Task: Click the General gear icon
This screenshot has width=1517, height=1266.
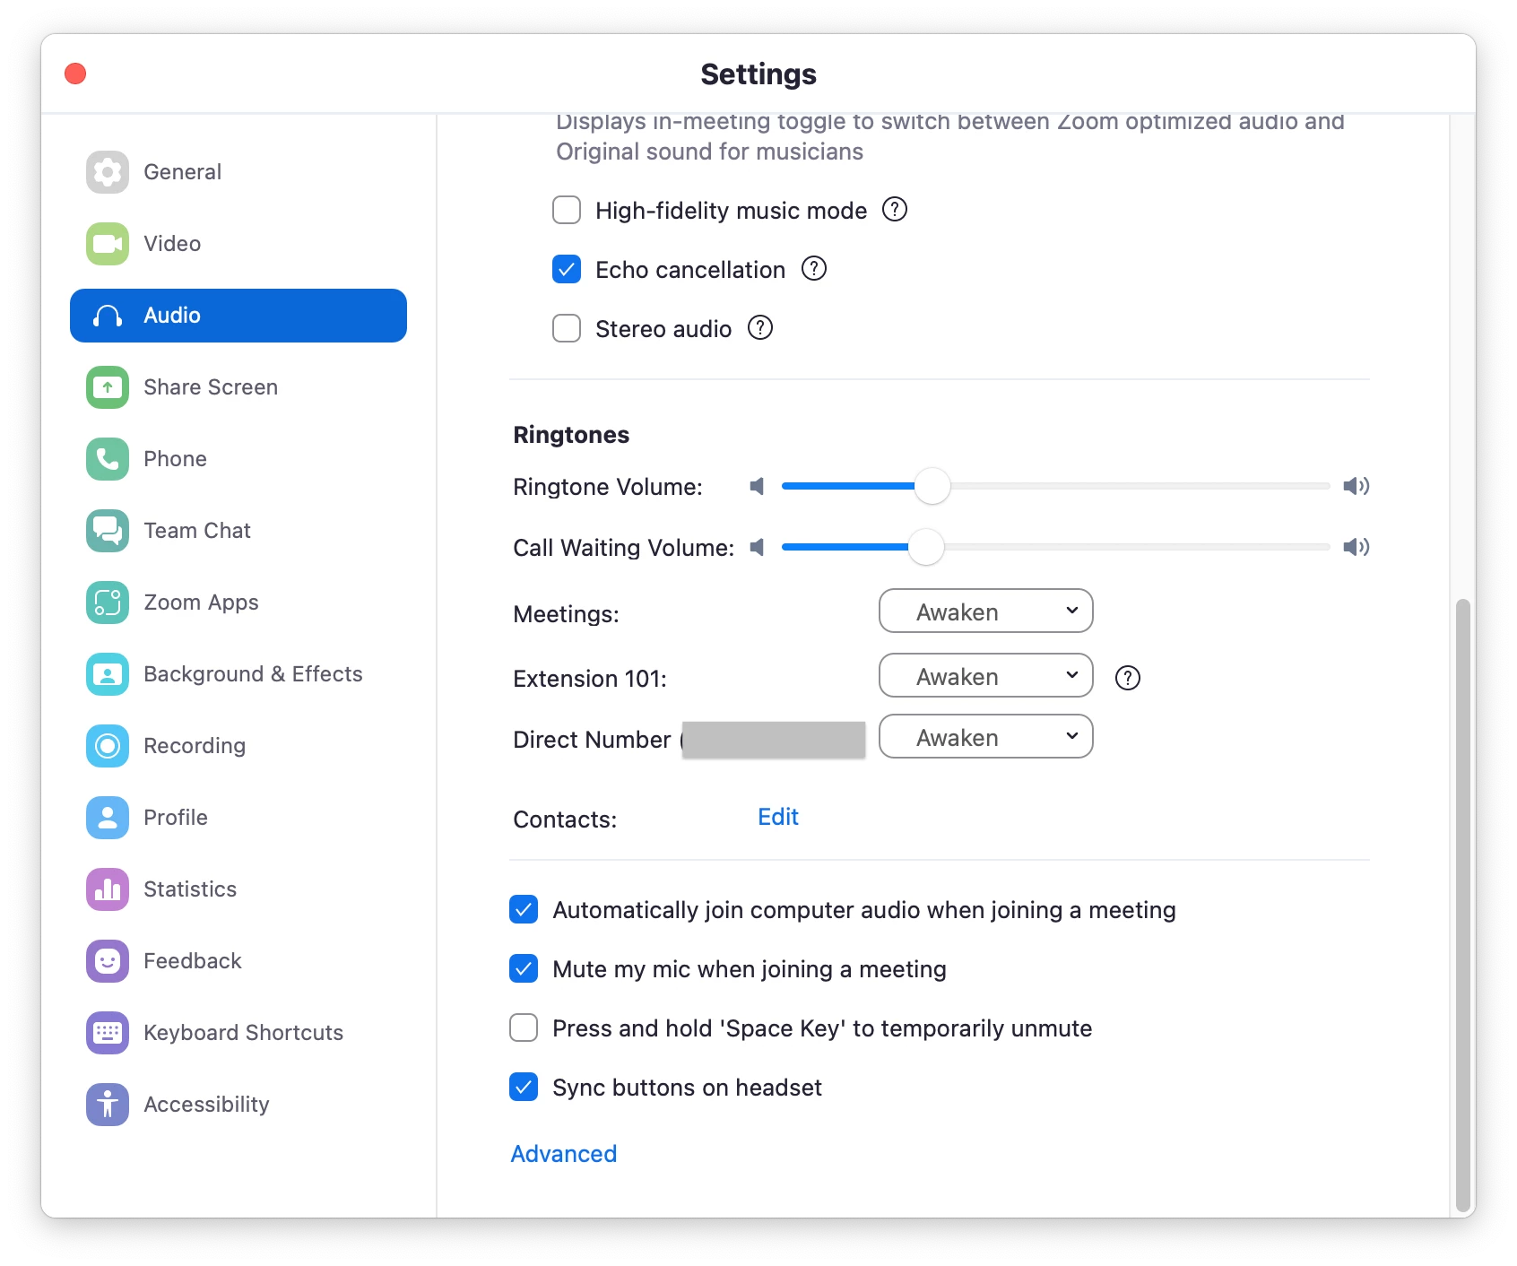Action: [108, 172]
